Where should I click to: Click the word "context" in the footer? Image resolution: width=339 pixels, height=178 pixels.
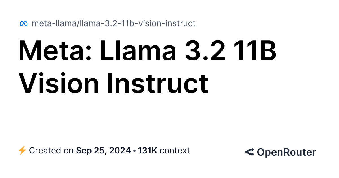point(175,151)
